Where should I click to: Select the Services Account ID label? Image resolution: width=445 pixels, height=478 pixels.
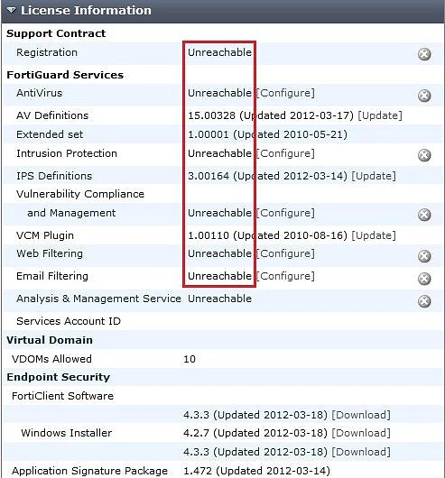click(69, 321)
